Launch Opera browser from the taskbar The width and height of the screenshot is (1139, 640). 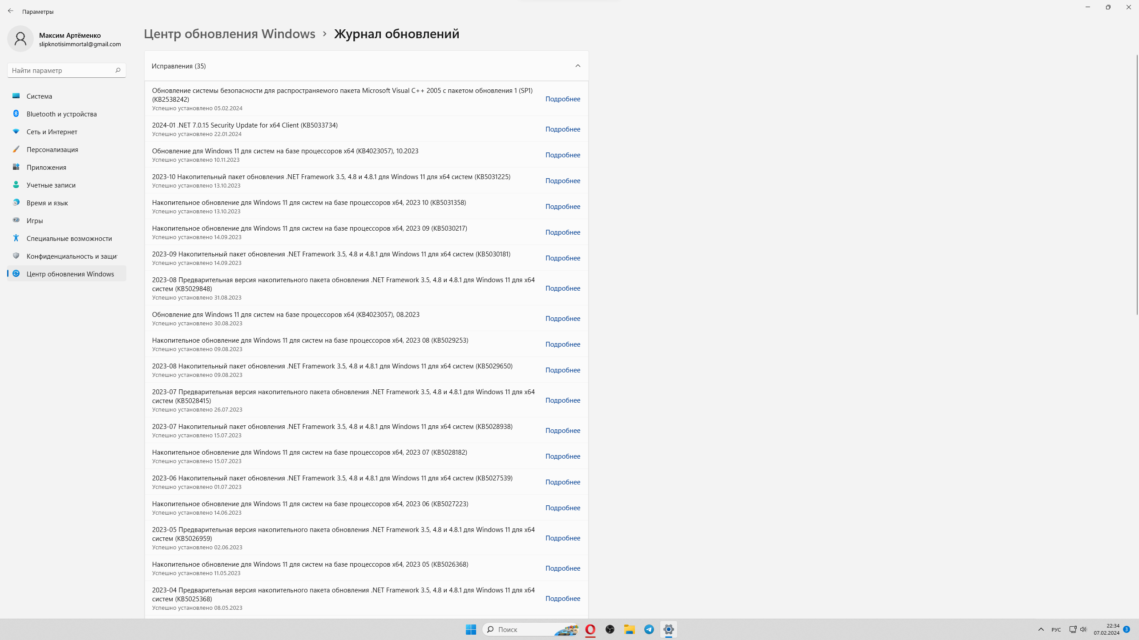tap(590, 629)
